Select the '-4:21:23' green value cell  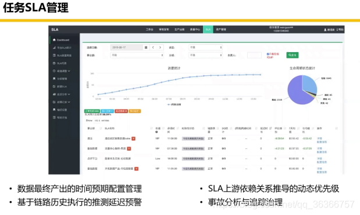tap(279, 148)
